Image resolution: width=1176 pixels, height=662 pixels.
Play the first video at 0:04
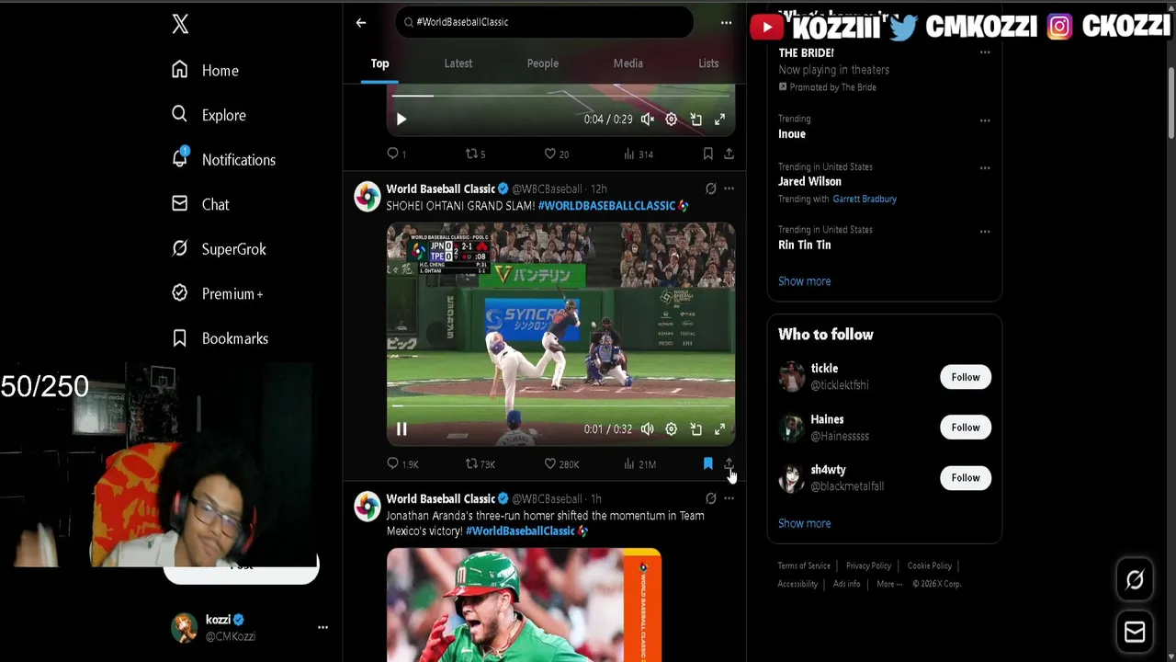[x=401, y=120]
